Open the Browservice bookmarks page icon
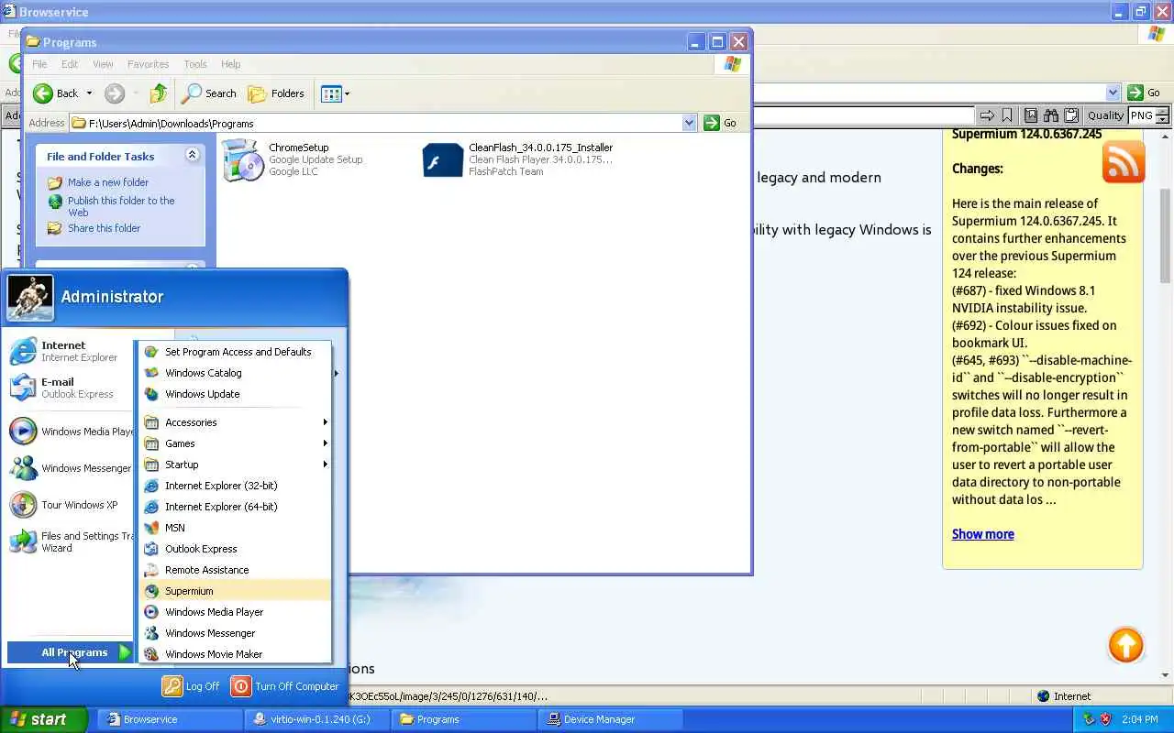Image resolution: width=1174 pixels, height=733 pixels. click(x=1031, y=115)
